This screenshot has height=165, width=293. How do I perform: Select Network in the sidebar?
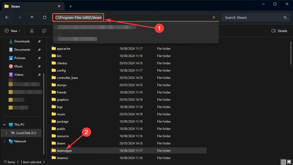pos(20,141)
